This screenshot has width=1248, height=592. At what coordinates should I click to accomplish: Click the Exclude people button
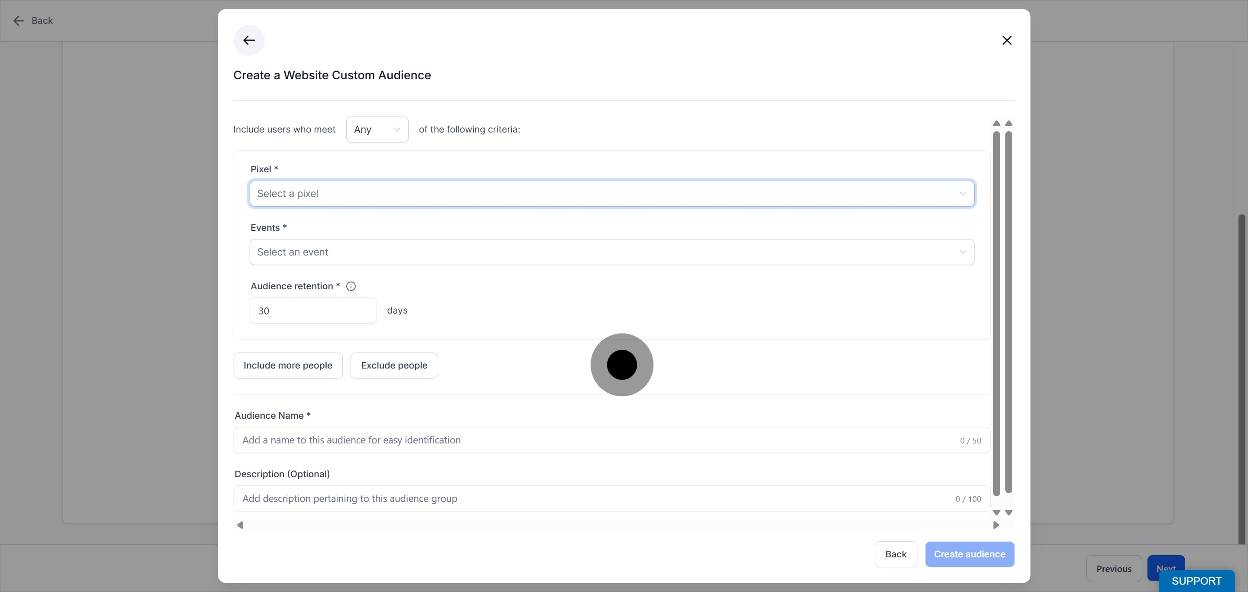pos(394,366)
